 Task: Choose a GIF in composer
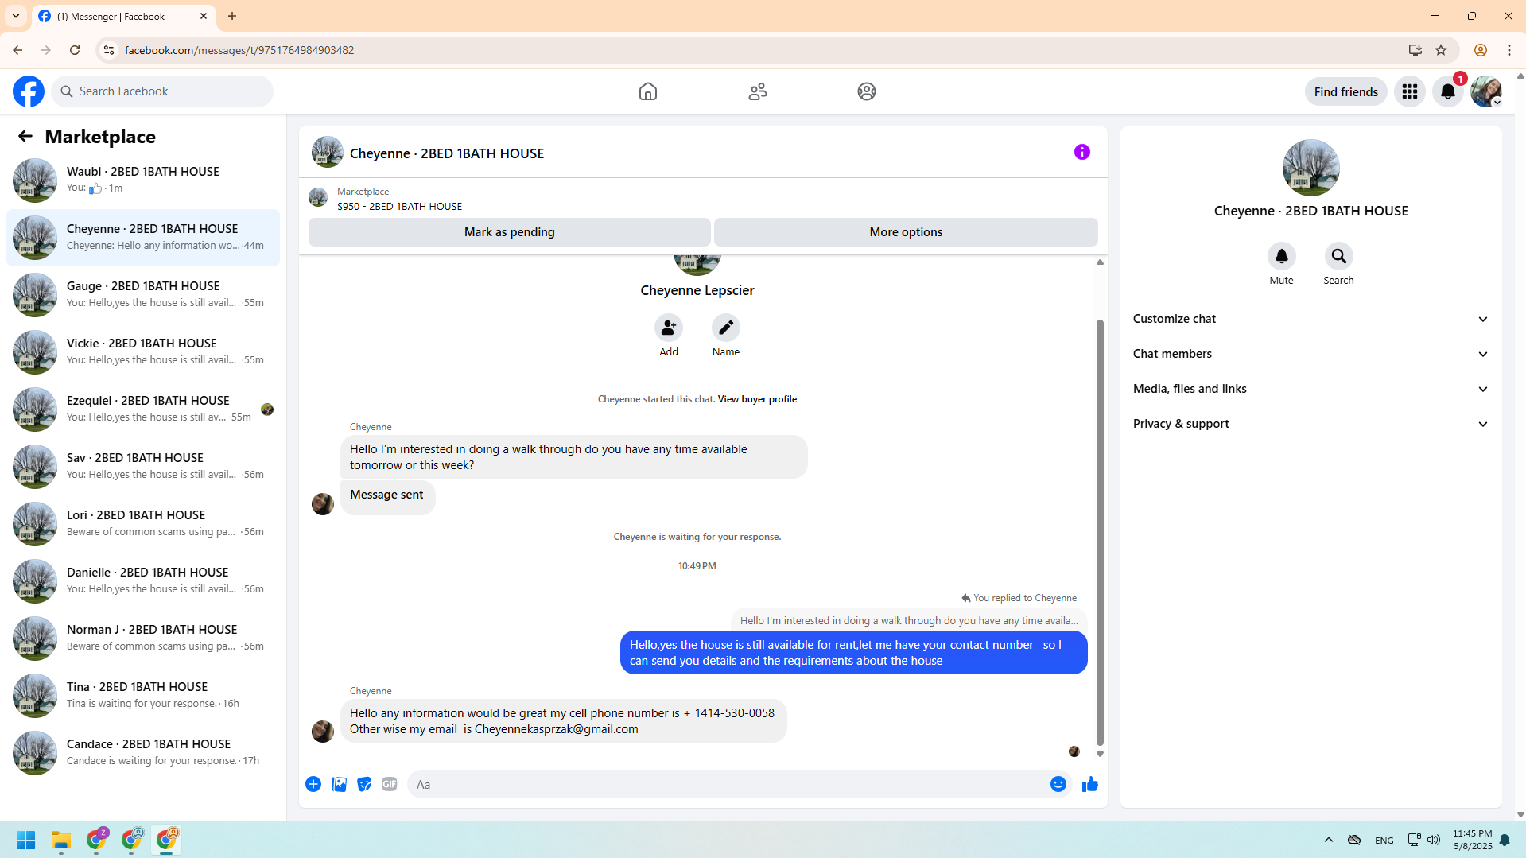(389, 784)
